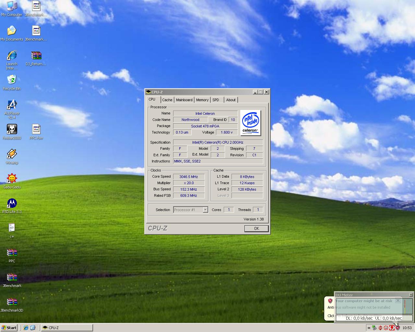Click the red security shield tray icon
415x332 pixels.
(397, 328)
